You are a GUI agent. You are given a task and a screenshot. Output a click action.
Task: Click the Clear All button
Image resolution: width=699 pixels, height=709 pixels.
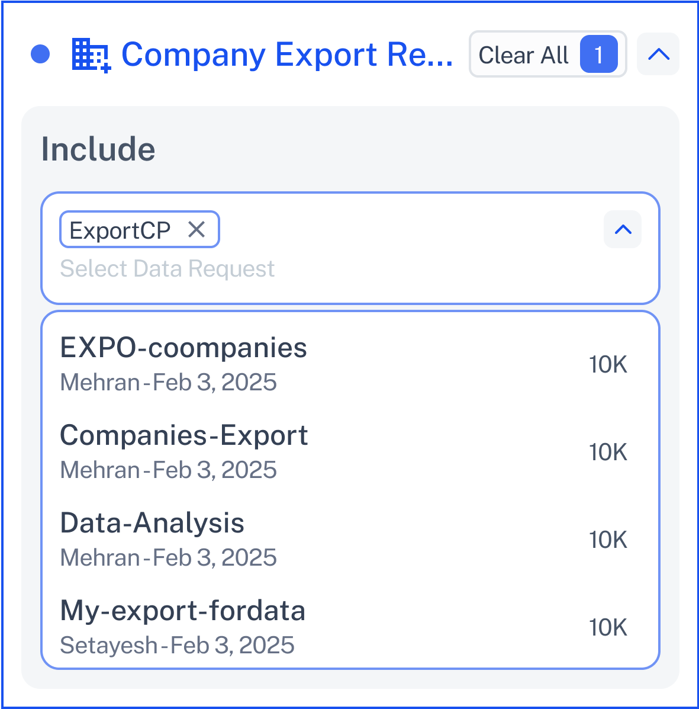pos(547,54)
